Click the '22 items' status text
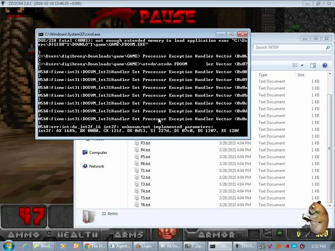 tap(110, 213)
